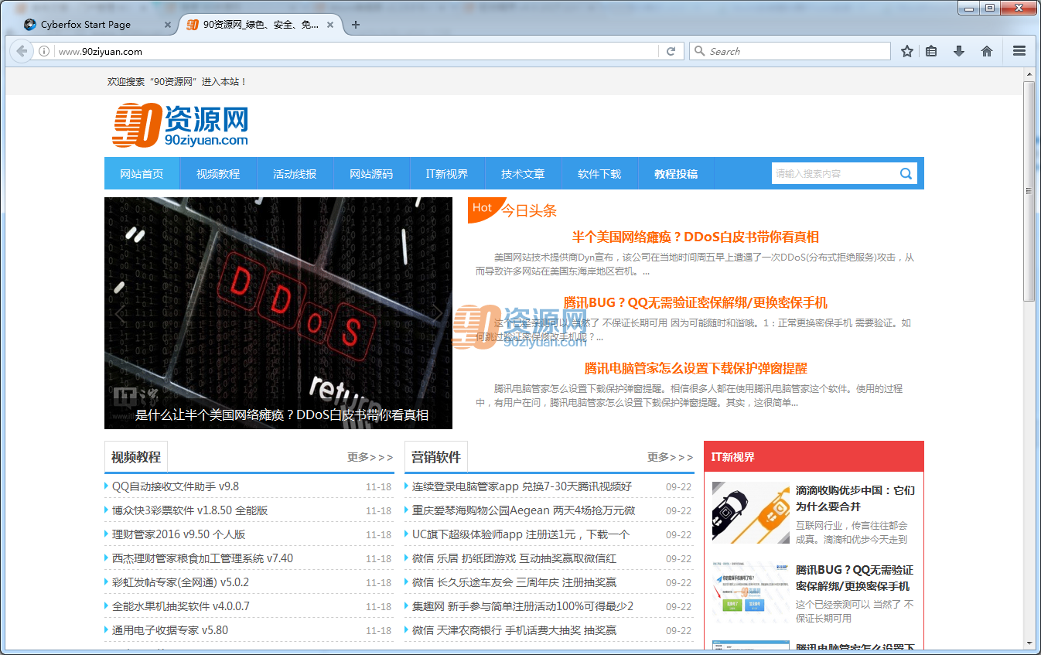
Task: Open the 技术文章 nav item
Action: click(x=523, y=174)
